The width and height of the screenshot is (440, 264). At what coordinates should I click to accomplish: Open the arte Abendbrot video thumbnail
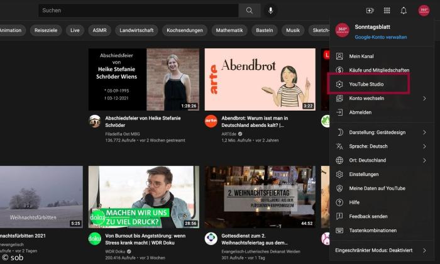pos(260,79)
